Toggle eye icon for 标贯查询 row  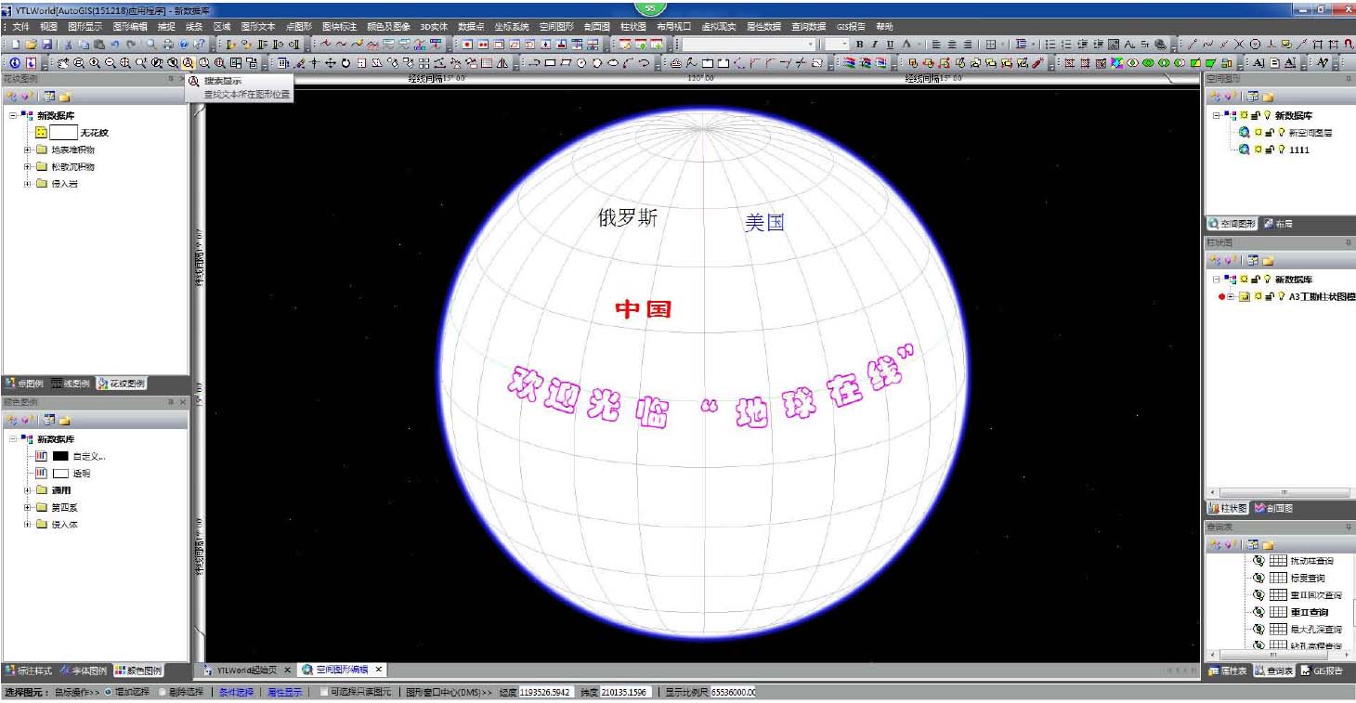[x=1258, y=578]
